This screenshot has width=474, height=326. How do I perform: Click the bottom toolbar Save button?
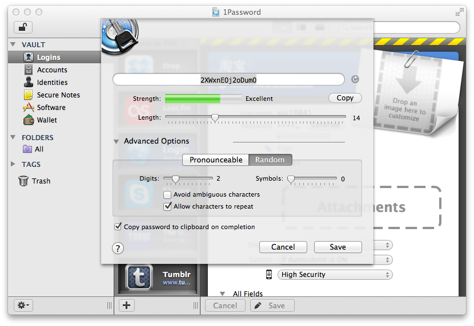pyautogui.click(x=272, y=305)
